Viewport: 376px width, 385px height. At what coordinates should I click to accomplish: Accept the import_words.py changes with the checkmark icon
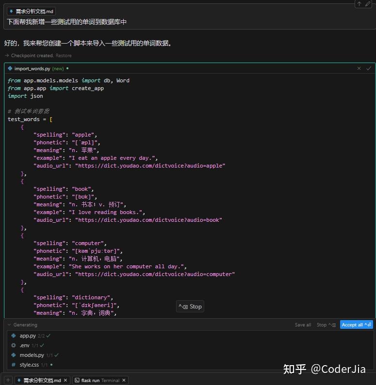[368, 68]
